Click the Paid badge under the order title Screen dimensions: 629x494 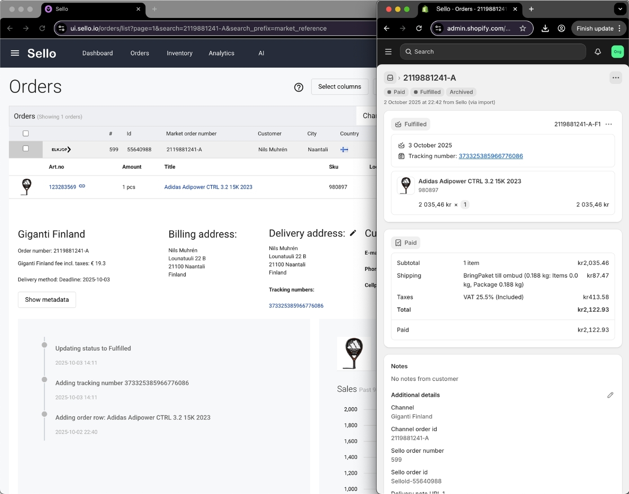396,92
